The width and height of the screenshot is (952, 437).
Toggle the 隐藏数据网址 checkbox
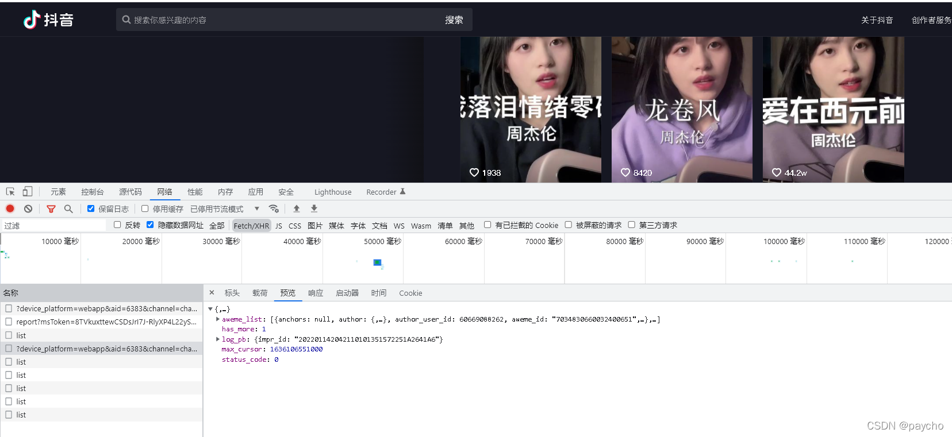tap(150, 225)
